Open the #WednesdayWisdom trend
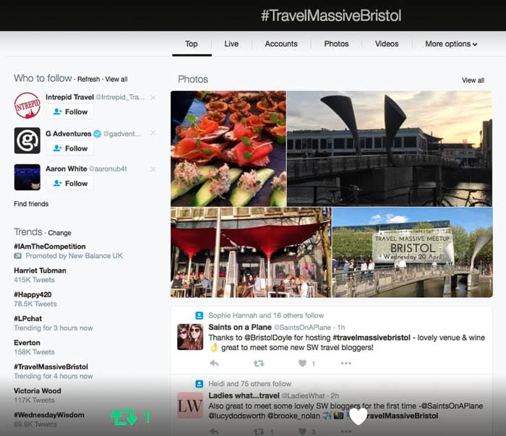506x436 pixels. click(49, 415)
